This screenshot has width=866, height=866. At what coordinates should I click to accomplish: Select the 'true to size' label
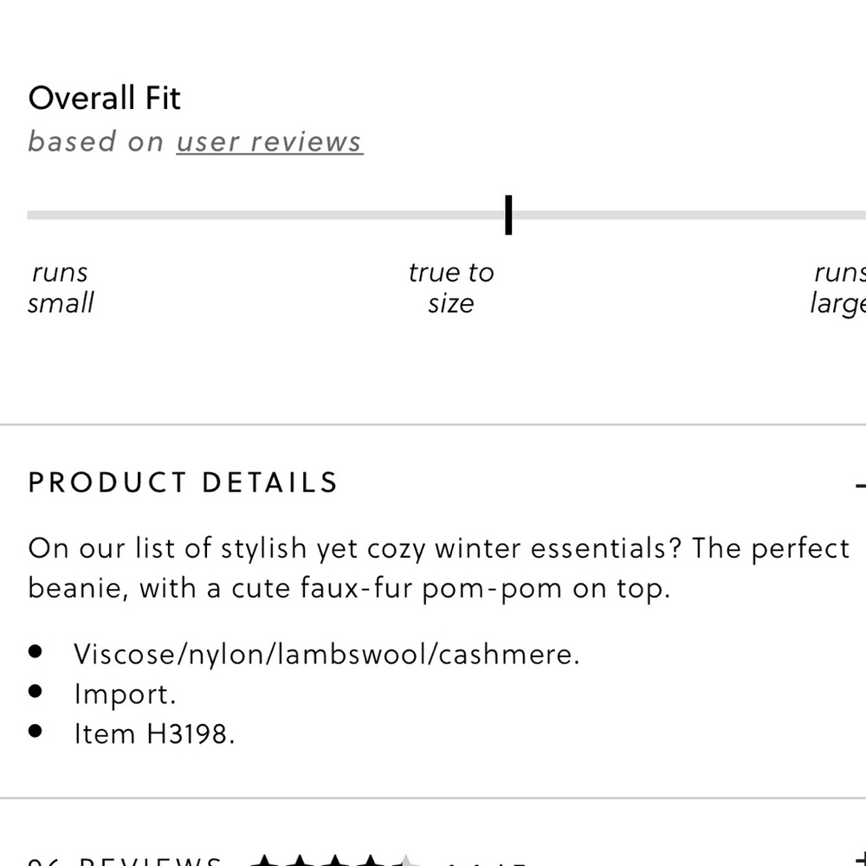(451, 288)
